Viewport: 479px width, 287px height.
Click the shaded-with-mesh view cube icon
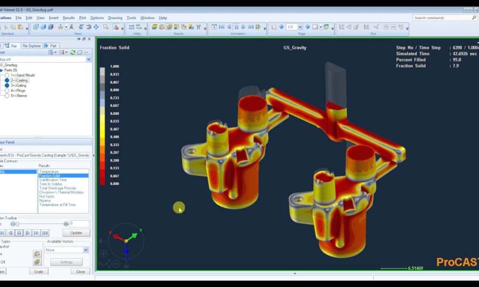51,27
